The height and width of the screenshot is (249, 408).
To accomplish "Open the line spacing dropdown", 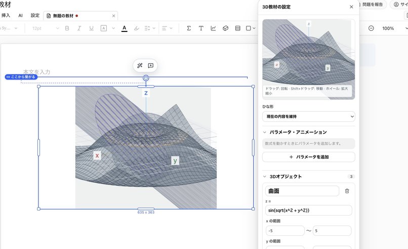I will [x=150, y=28].
